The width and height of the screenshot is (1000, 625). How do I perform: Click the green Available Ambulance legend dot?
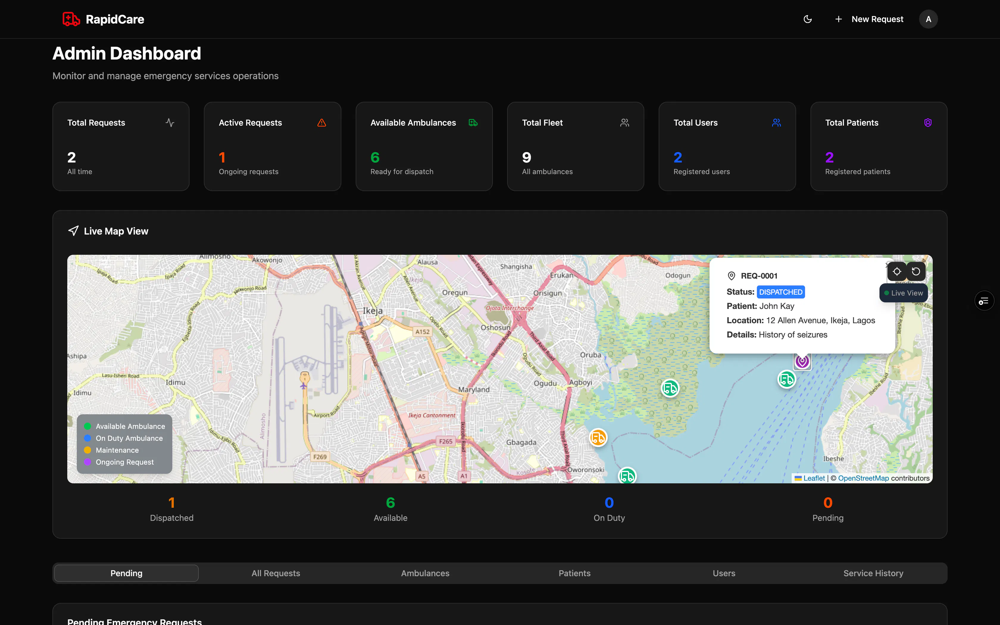87,426
